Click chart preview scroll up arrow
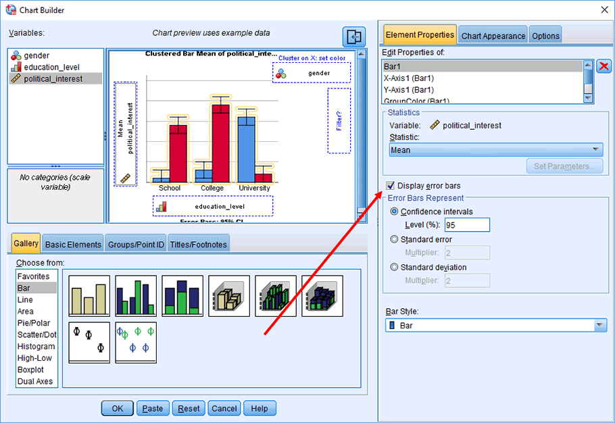The width and height of the screenshot is (615, 423). [x=362, y=53]
